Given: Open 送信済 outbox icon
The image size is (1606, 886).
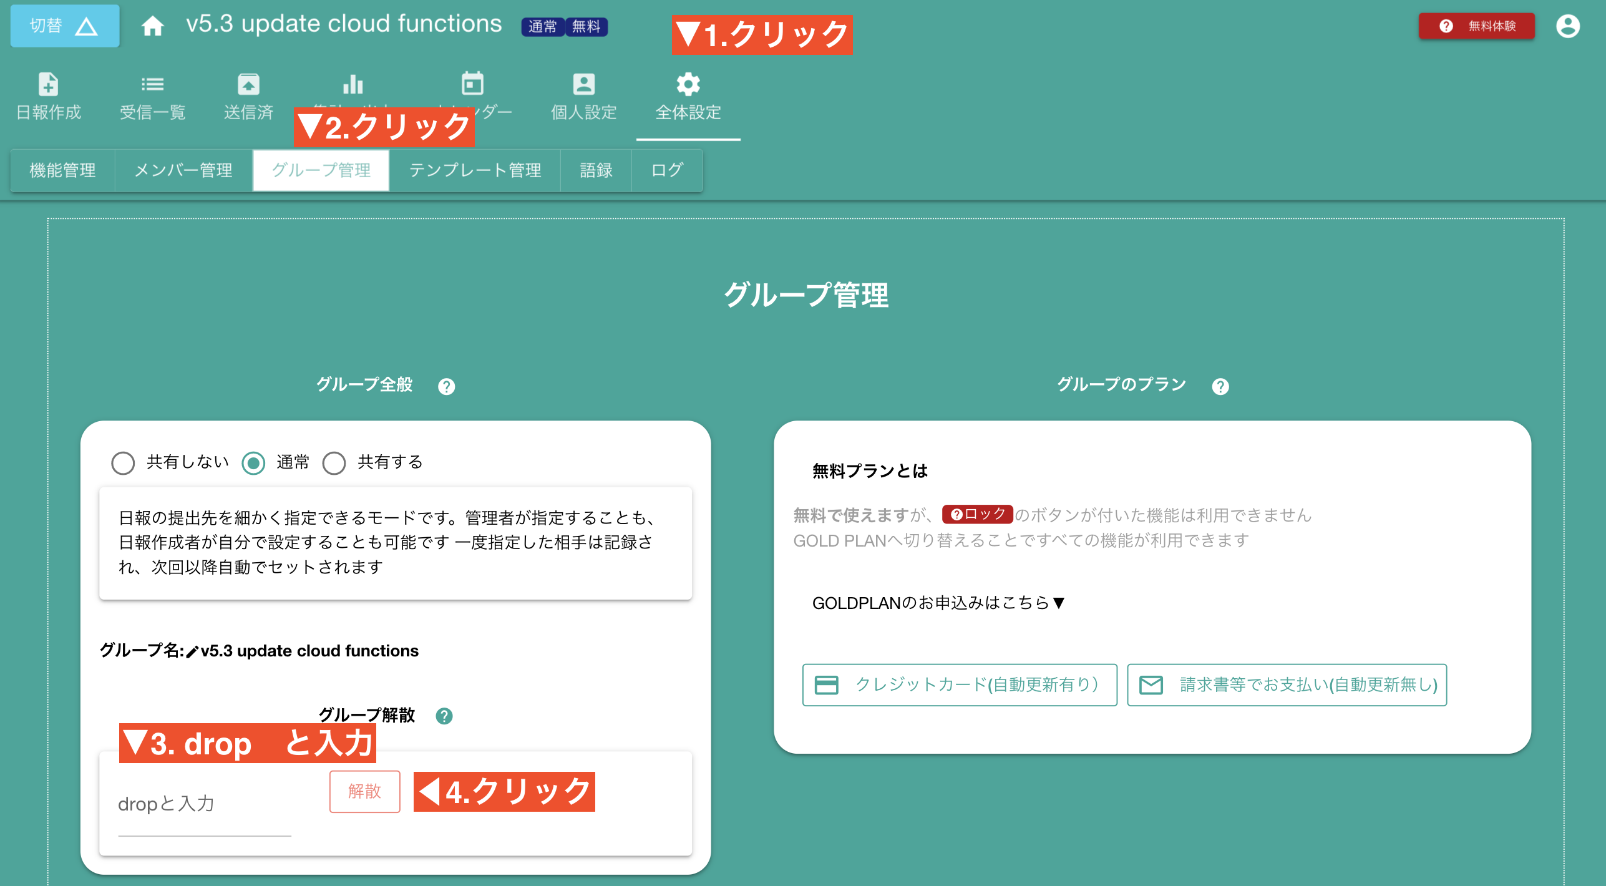Looking at the screenshot, I should click(248, 84).
